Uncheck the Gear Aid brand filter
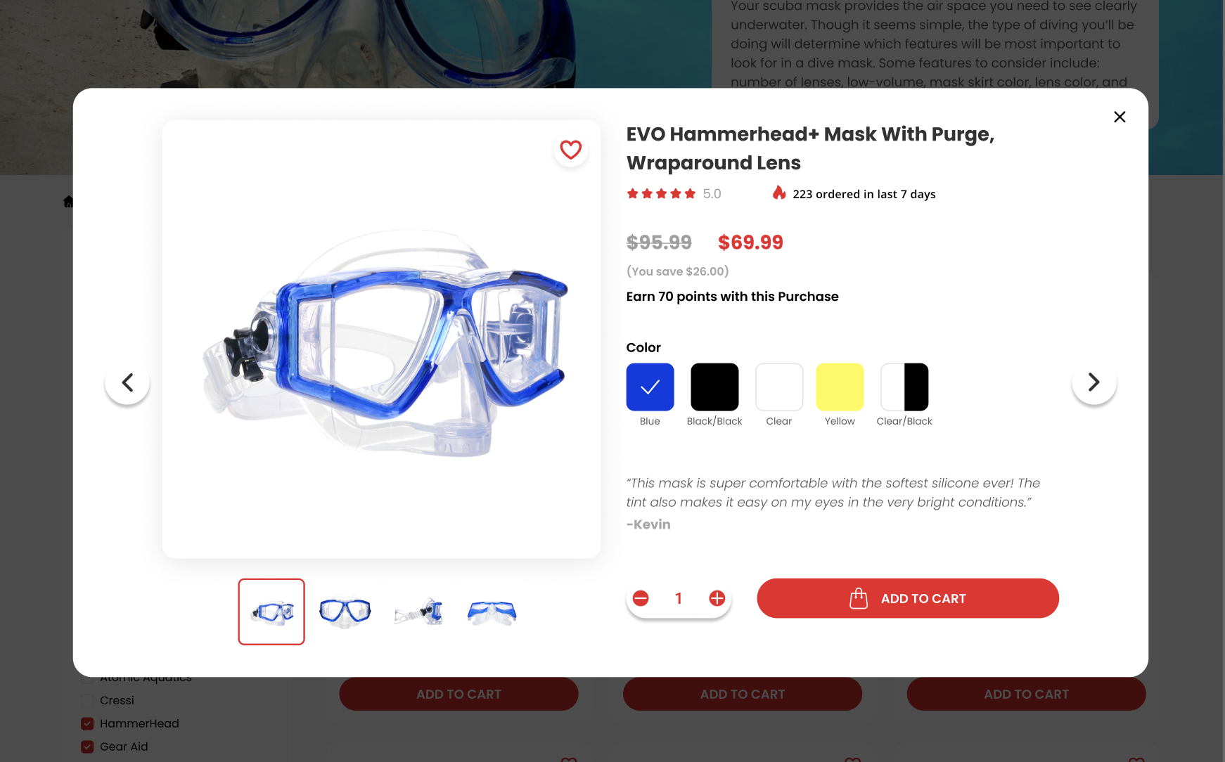The image size is (1225, 762). coord(87,747)
